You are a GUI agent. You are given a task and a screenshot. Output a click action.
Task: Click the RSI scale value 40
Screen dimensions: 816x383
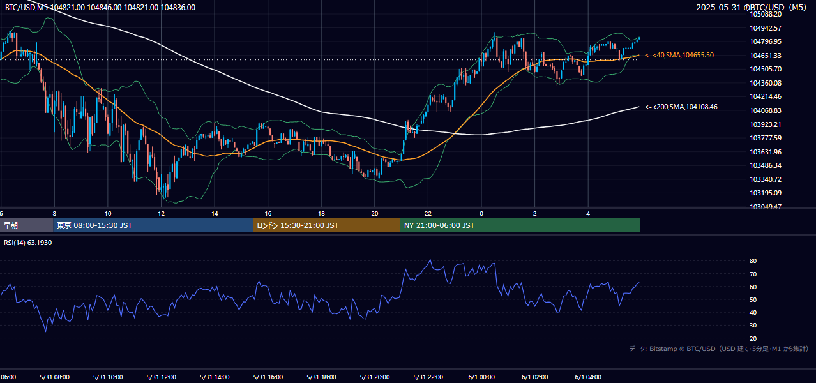753,312
